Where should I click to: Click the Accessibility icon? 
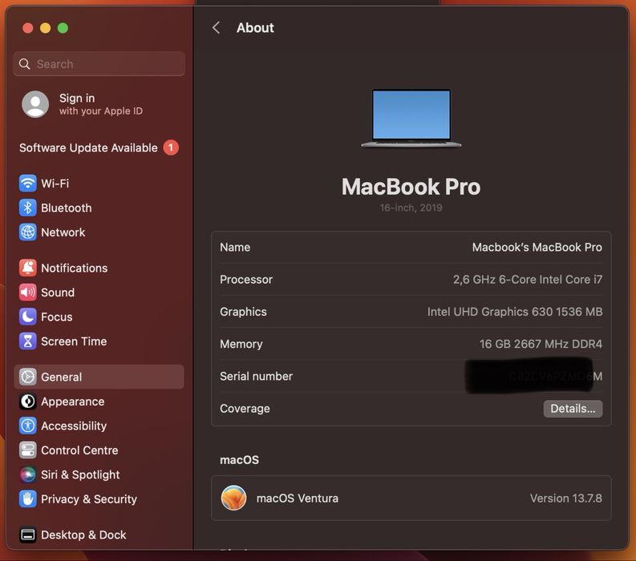[27, 426]
